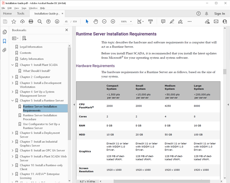The width and height of the screenshot is (230, 183).
Task: Expand Chapter 2: Configurator
Action: (13, 77)
